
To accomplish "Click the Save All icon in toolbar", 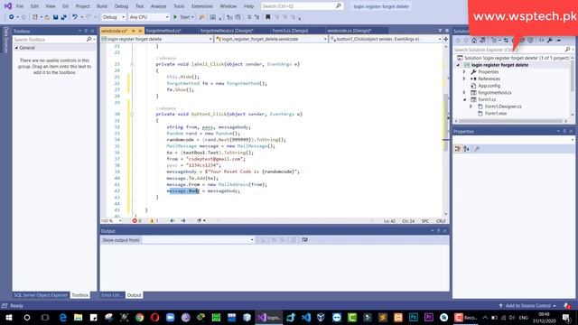I will tap(63, 17).
